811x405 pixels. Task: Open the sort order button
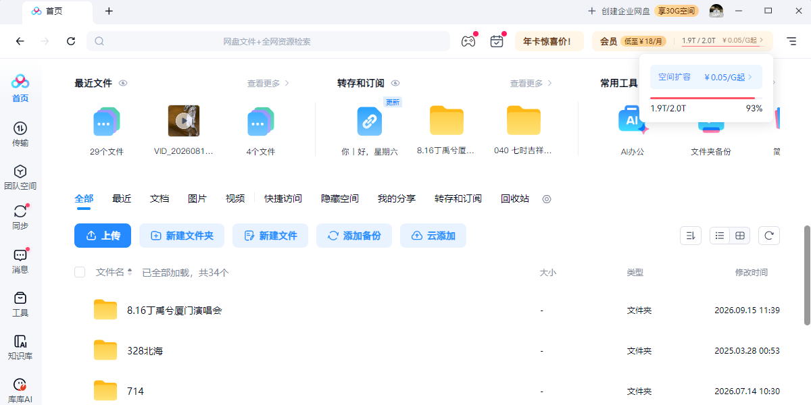pos(691,236)
